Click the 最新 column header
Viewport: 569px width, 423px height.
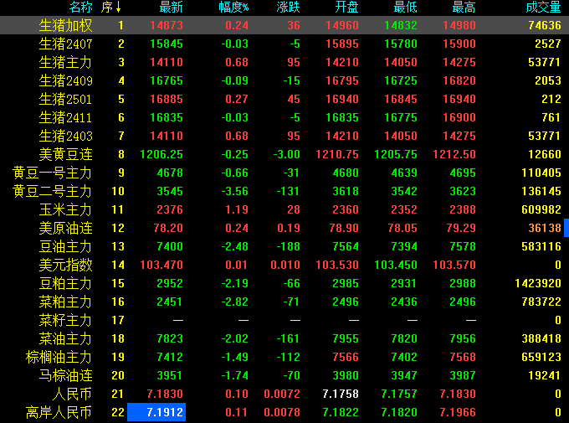coord(172,7)
